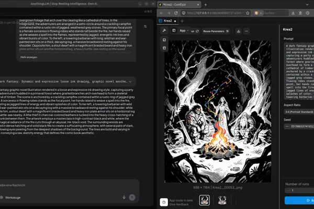This screenshot has width=314, height=209.
Task: Click the blue Run button
Action: [299, 200]
